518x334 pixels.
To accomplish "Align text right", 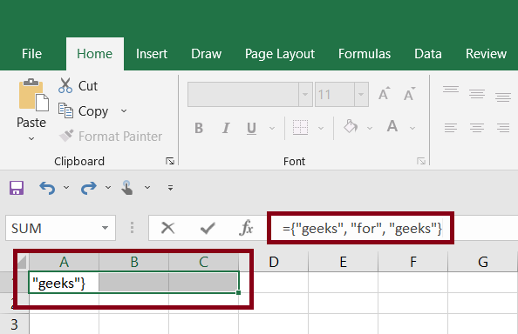I will tap(503, 128).
